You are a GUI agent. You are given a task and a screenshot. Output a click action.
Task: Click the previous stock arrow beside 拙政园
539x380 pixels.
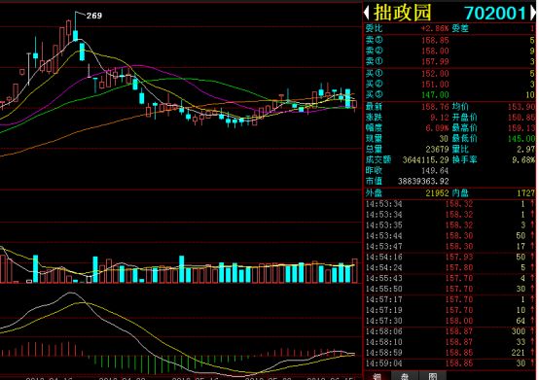(x=367, y=13)
